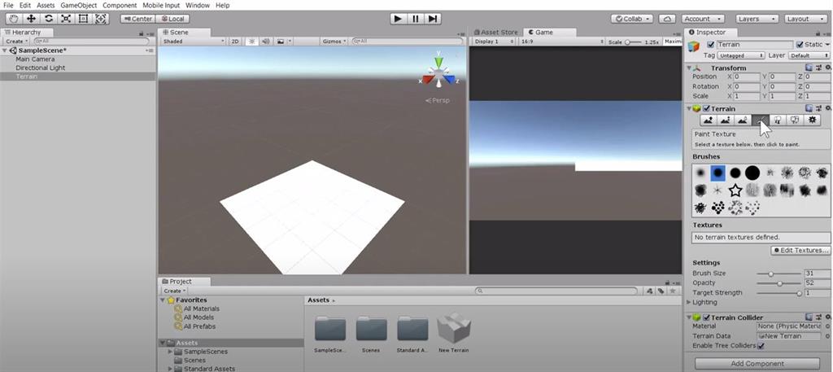
Task: Click the Pause button
Action: pos(416,19)
